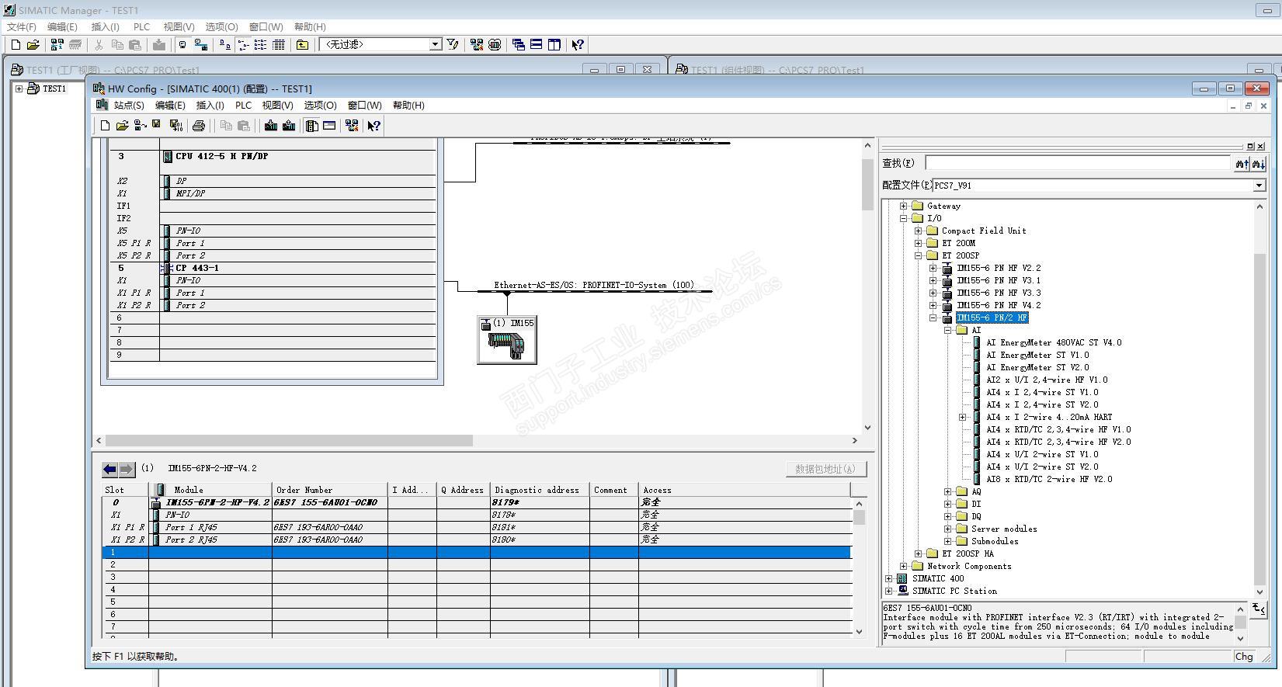
Task: Click Save and Compile in HW Config toolbar
Action: coord(175,126)
